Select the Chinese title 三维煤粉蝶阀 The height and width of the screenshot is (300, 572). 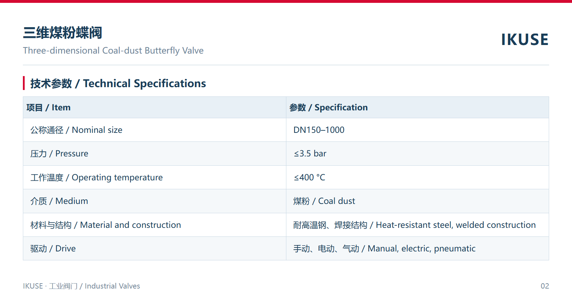point(63,33)
